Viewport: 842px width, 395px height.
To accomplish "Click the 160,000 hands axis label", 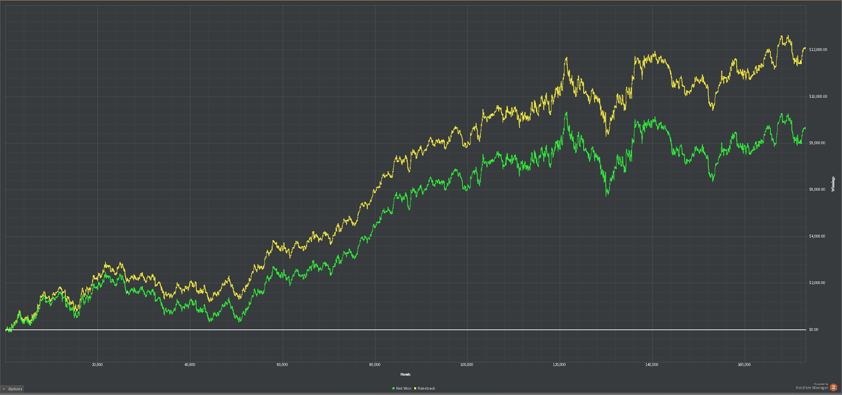I will [x=744, y=364].
